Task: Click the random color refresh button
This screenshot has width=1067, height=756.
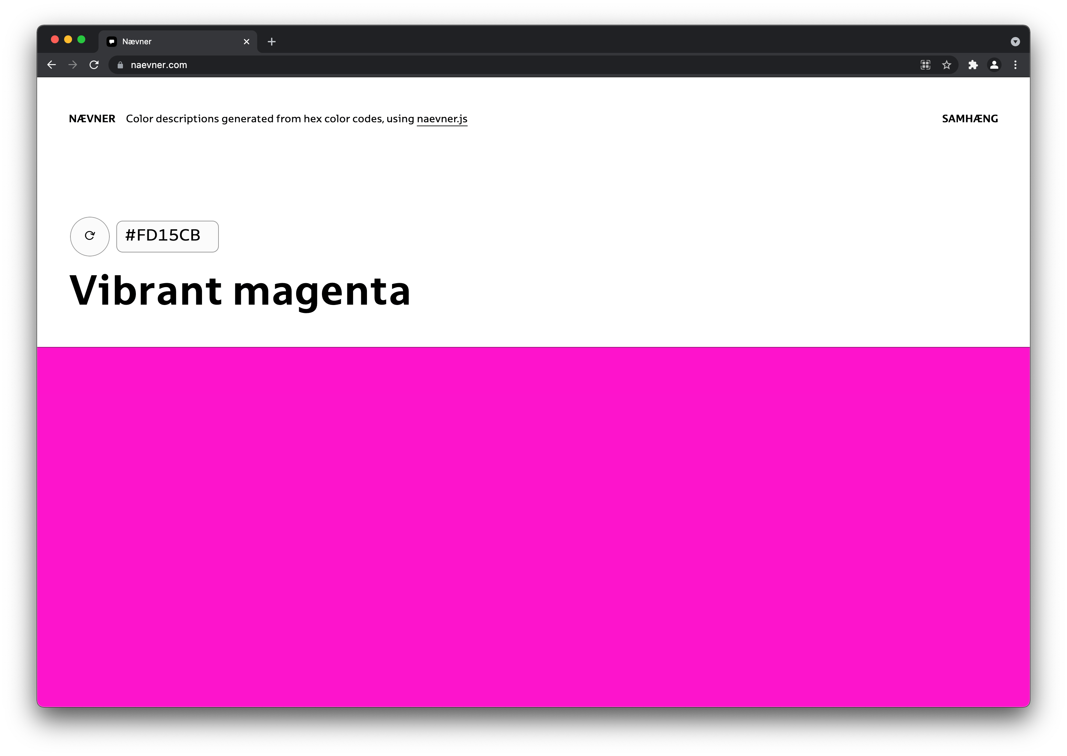Action: tap(90, 237)
